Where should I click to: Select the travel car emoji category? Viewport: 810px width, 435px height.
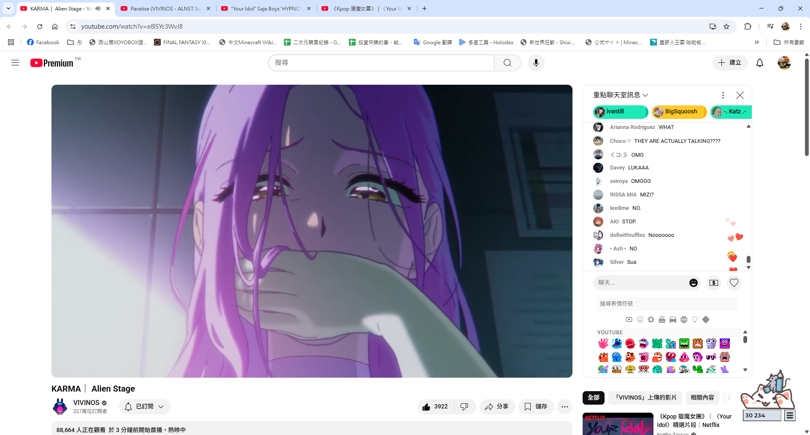tap(673, 320)
